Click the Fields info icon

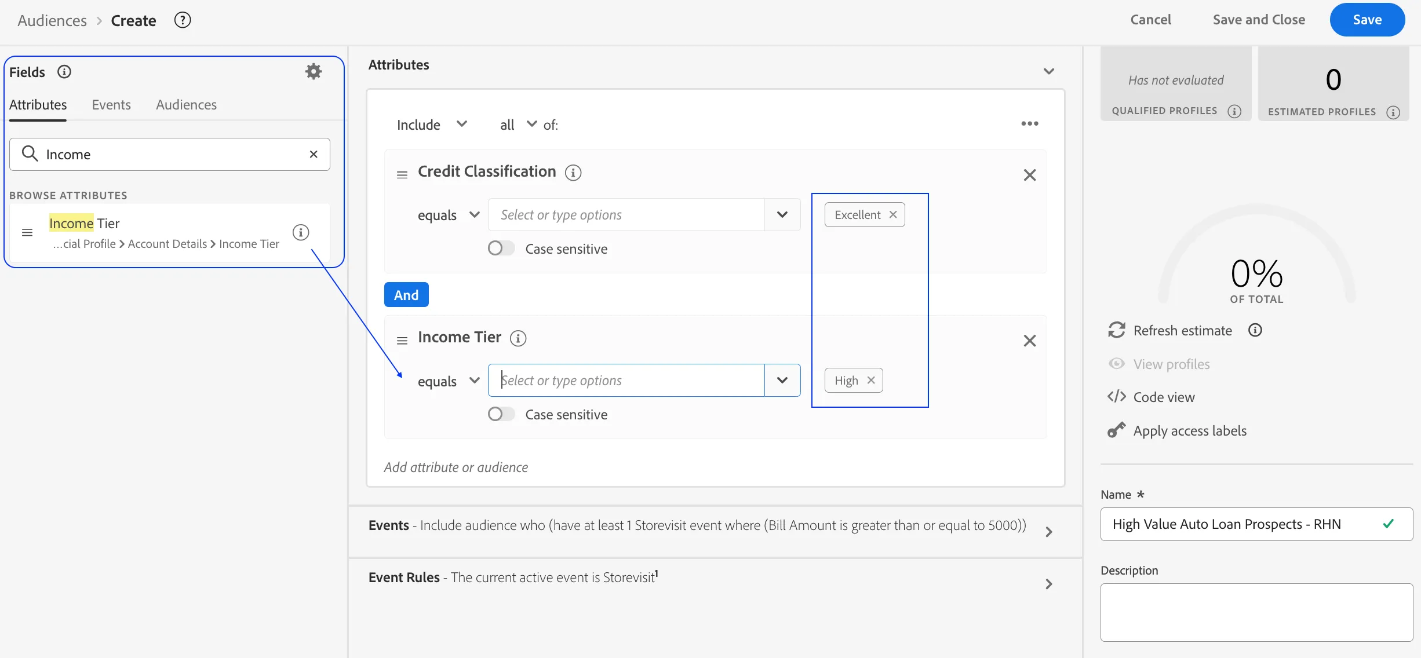pos(64,72)
